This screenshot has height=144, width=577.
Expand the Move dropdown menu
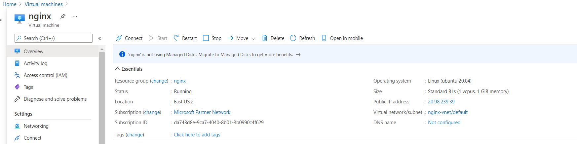[253, 39]
